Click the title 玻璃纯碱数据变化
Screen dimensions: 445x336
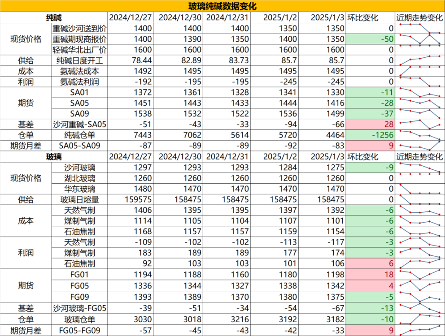click(222, 6)
